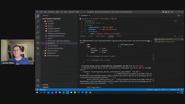Screen dimensions: 185x104
Task: Open aztfyResourceMapping.json in the explorer
Action: (56, 34)
